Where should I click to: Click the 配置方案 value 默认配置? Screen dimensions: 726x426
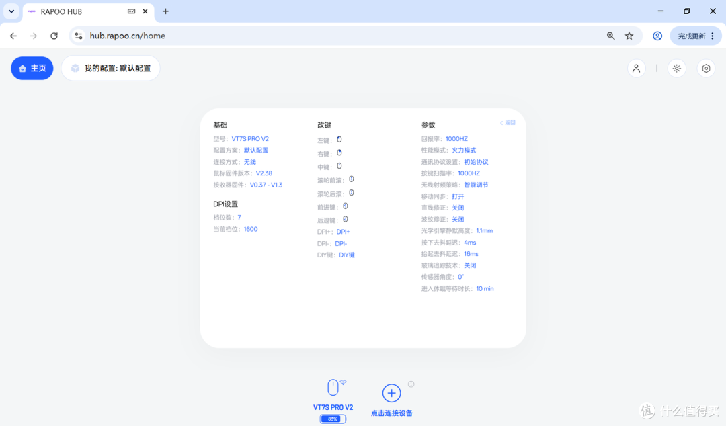[256, 150]
